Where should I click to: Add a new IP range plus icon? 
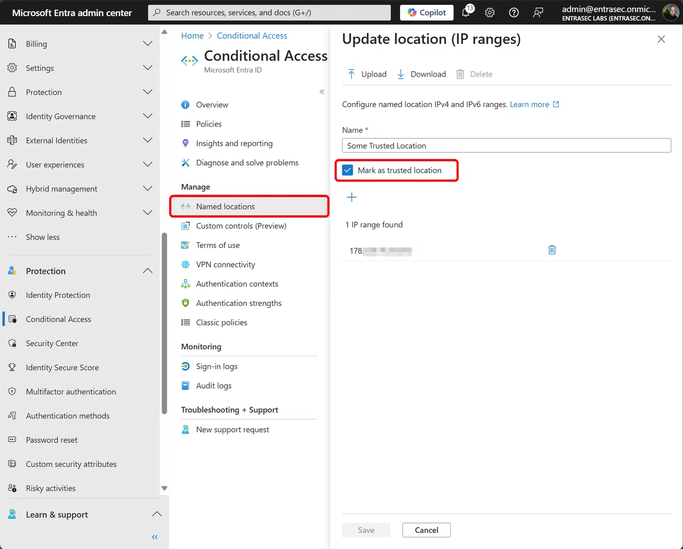coord(352,197)
